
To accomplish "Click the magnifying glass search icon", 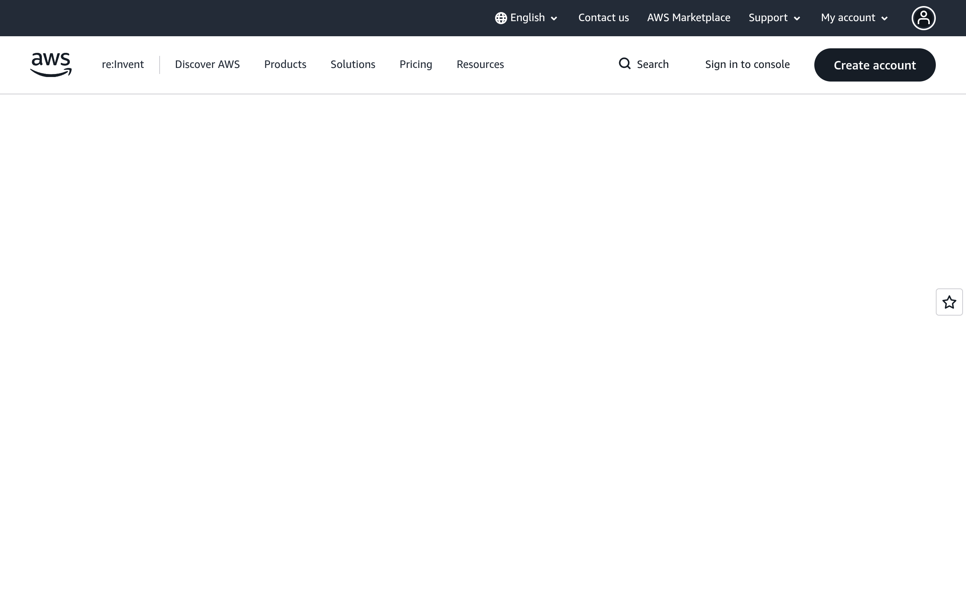I will click(x=625, y=64).
